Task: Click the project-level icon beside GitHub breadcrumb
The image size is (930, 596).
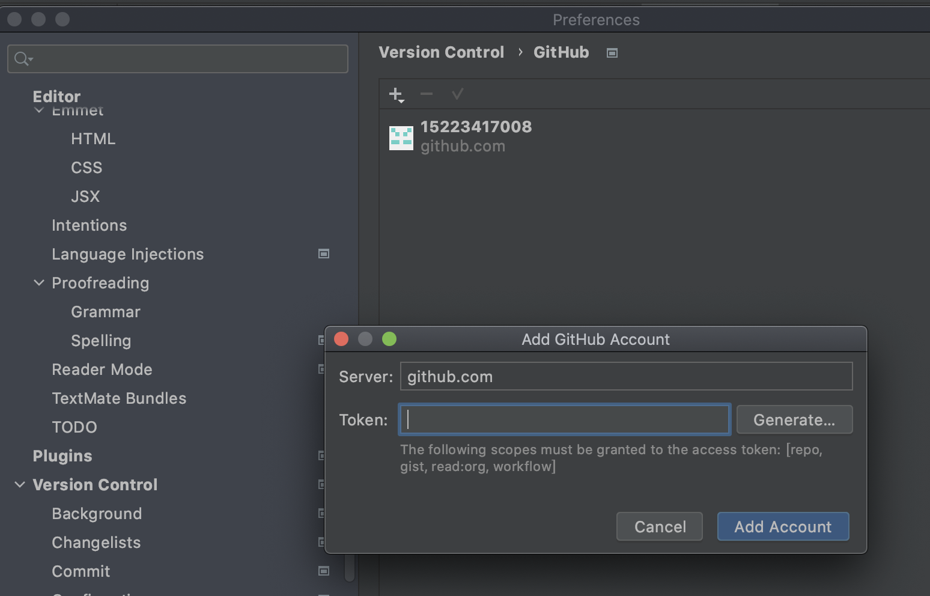Action: (612, 53)
